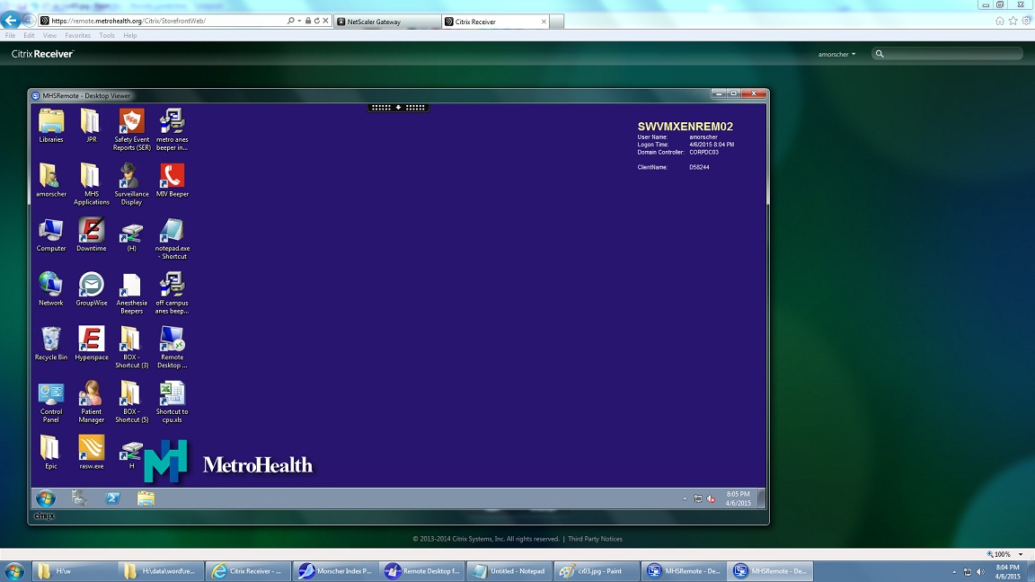Open BOX - Shortcut (5) folder
Image resolution: width=1035 pixels, height=582 pixels.
tap(131, 401)
